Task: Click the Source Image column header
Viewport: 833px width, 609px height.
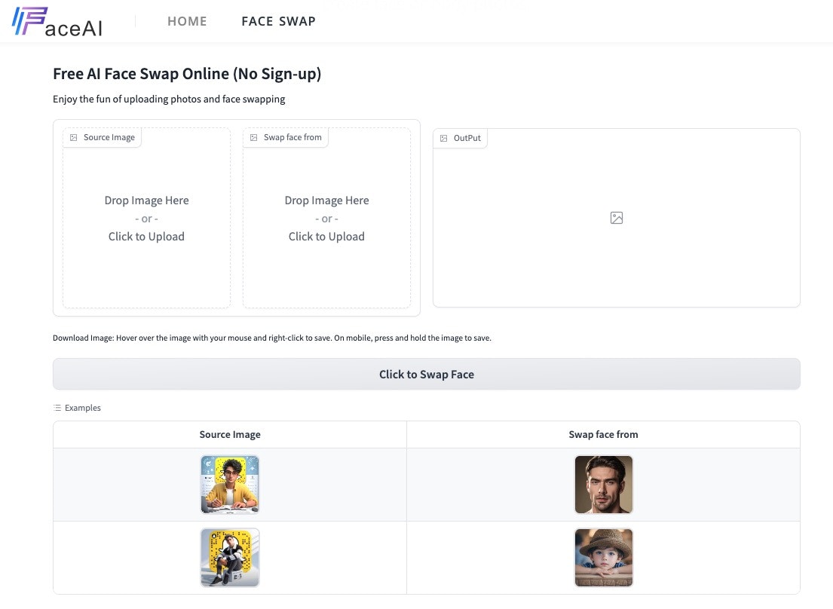Action: (x=230, y=434)
